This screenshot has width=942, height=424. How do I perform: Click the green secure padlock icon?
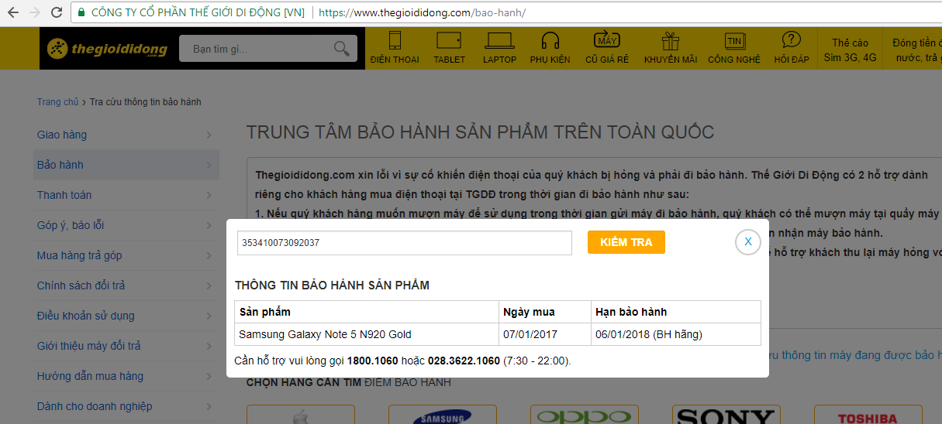click(x=81, y=13)
